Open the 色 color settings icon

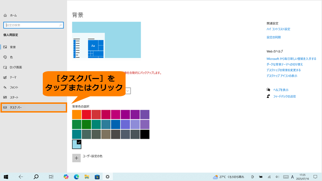pyautogui.click(x=5, y=57)
